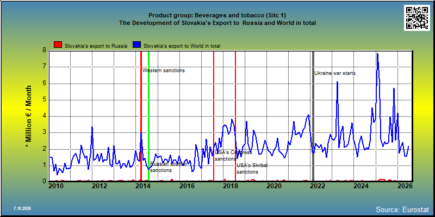
Task: Click the y-axis value 4
Action: (44, 116)
